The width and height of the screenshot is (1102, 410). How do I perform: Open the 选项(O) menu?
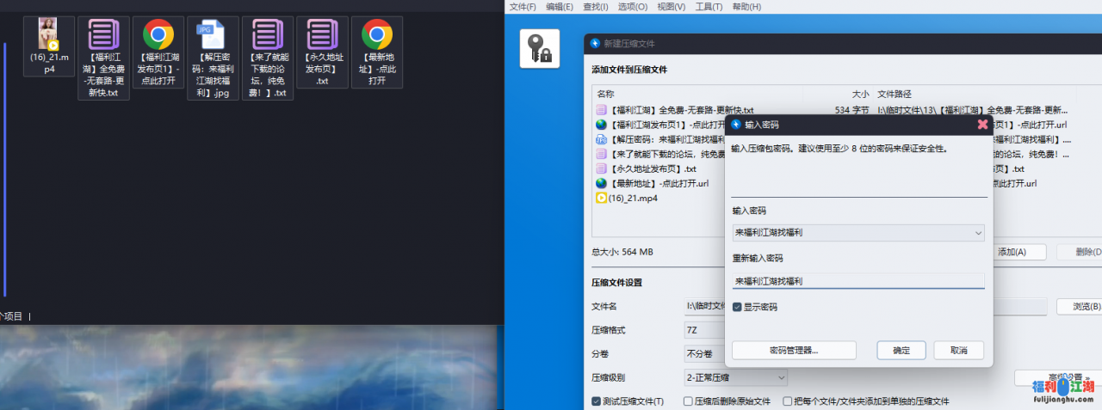pos(632,7)
